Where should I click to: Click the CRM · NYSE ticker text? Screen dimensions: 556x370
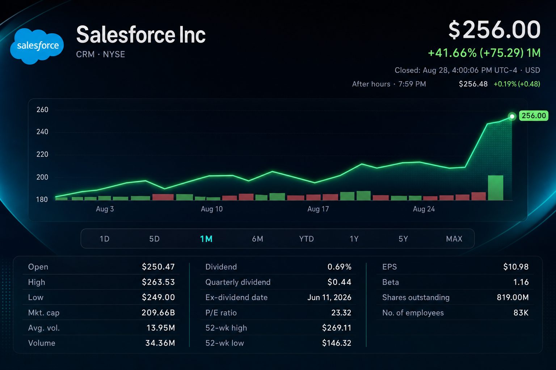(101, 54)
